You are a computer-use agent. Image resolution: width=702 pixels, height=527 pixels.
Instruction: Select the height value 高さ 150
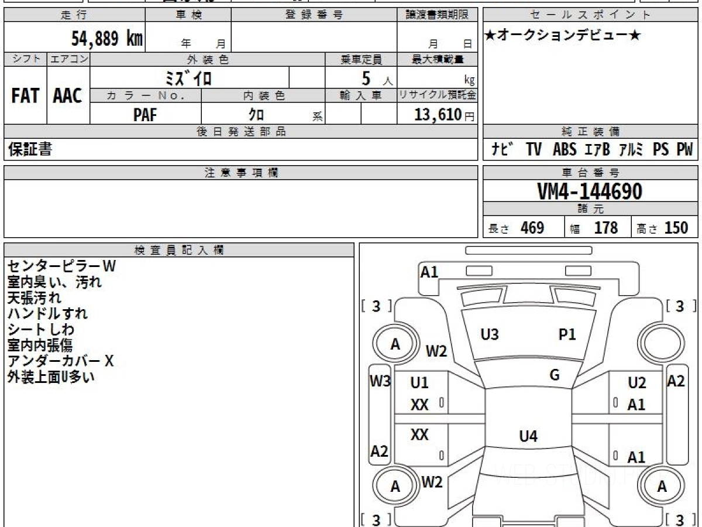tap(663, 228)
